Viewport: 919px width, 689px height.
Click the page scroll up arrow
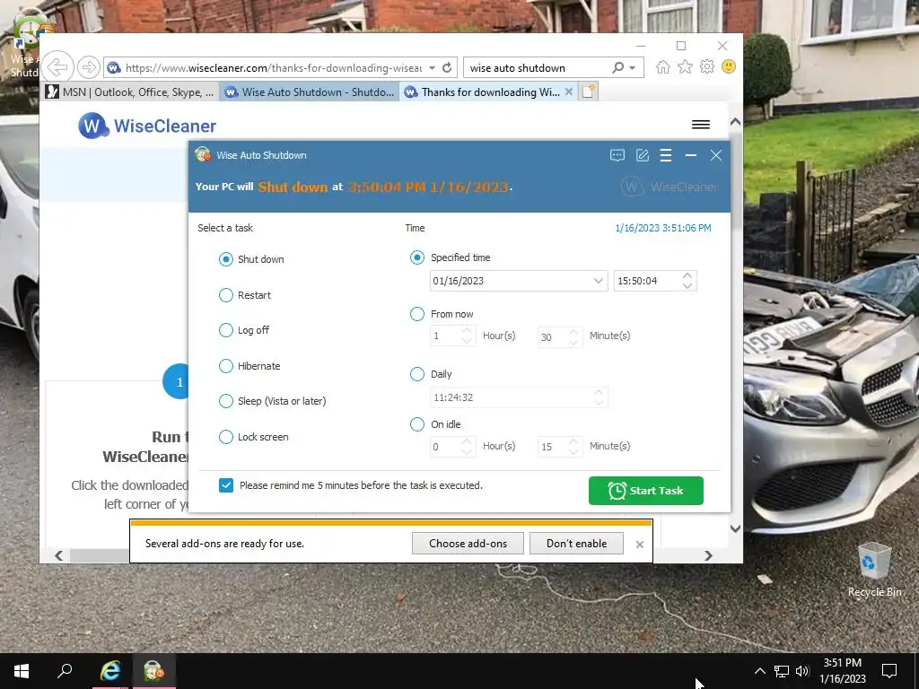735,122
